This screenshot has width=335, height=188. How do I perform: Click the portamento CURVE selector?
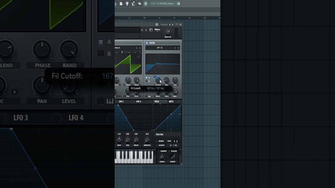pos(173,157)
